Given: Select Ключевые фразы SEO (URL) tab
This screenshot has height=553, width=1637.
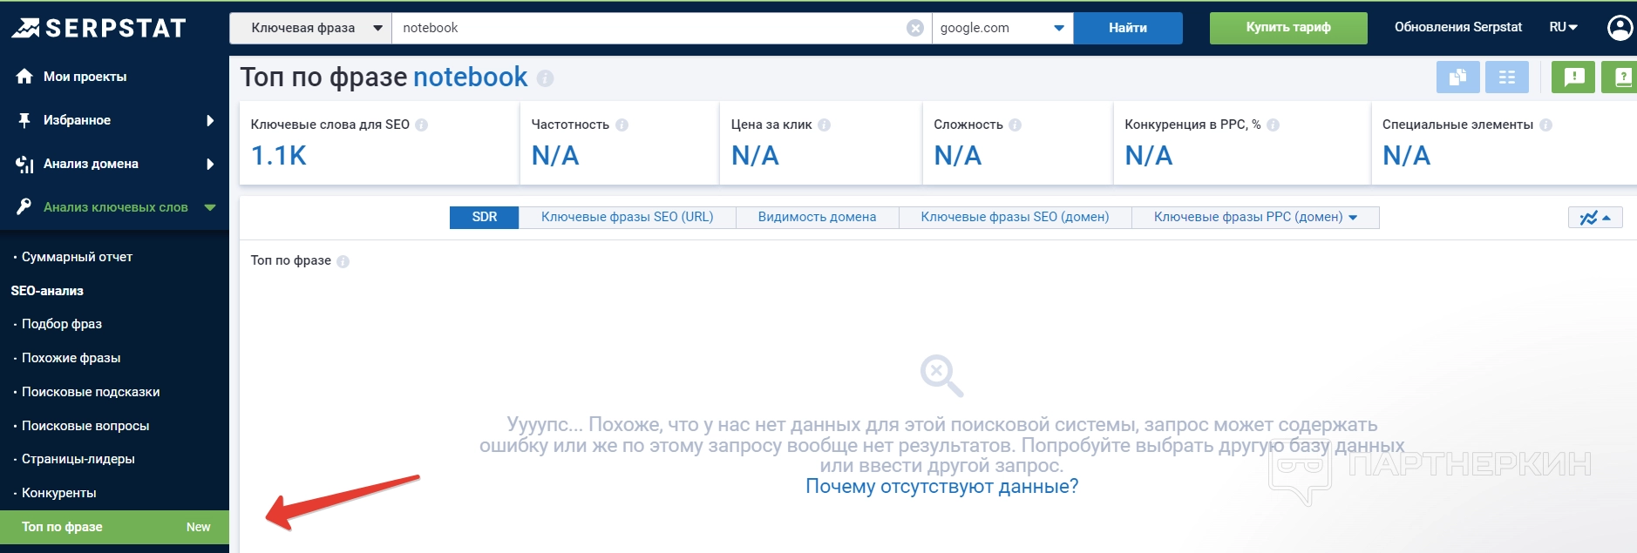Looking at the screenshot, I should click(627, 217).
